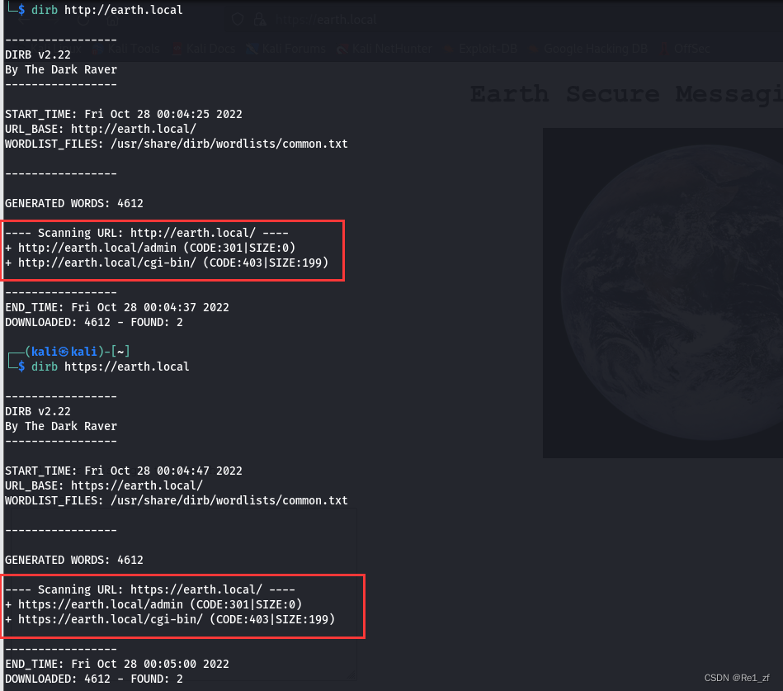This screenshot has width=783, height=691.
Task: Open the Google Hacking DB bookmark
Action: [x=588, y=49]
